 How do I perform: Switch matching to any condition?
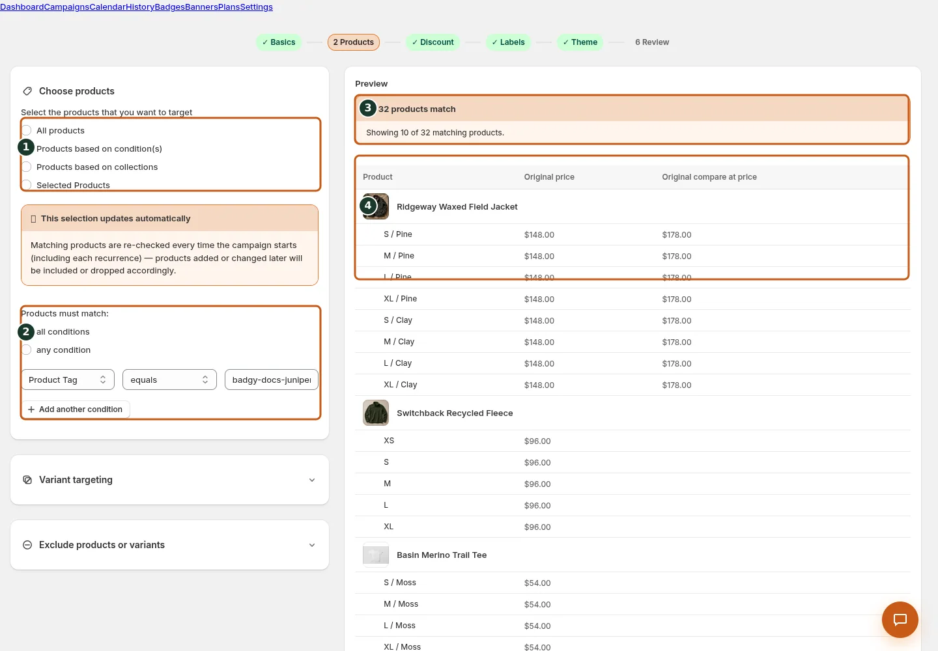[x=27, y=350]
